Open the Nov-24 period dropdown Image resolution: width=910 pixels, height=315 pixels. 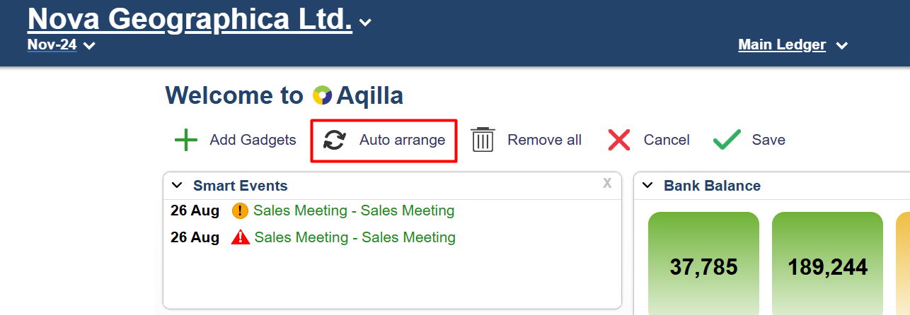[x=89, y=46]
